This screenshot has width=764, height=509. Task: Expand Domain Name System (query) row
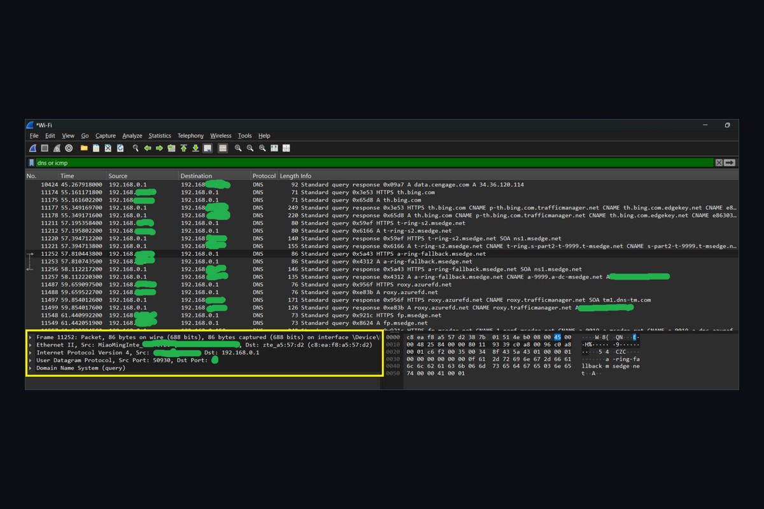(30, 368)
